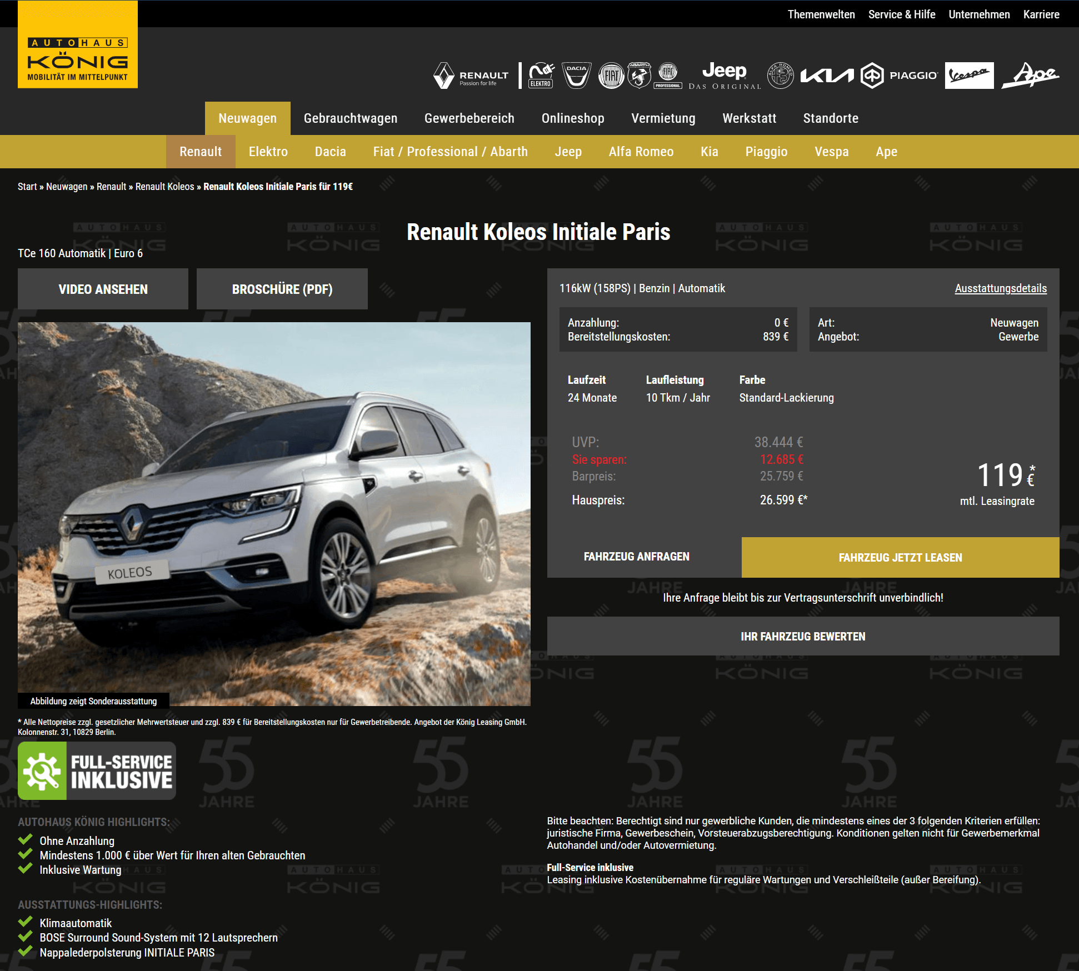
Task: Select Vespa in the submenu bar
Action: click(x=832, y=152)
